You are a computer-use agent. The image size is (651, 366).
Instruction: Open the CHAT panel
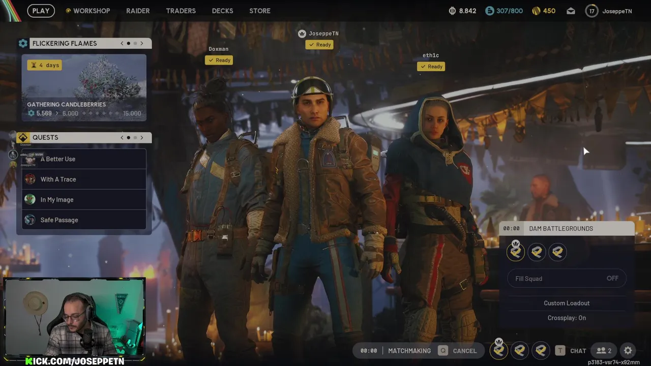click(x=578, y=351)
